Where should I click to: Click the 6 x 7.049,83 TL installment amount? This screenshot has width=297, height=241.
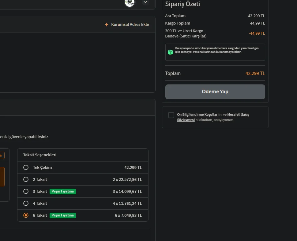click(128, 216)
